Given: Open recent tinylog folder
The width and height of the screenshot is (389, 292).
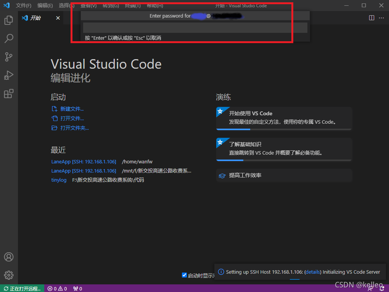Looking at the screenshot, I should 59,180.
